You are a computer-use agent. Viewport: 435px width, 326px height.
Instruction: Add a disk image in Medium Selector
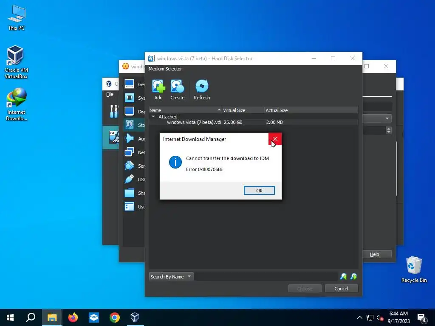click(158, 90)
